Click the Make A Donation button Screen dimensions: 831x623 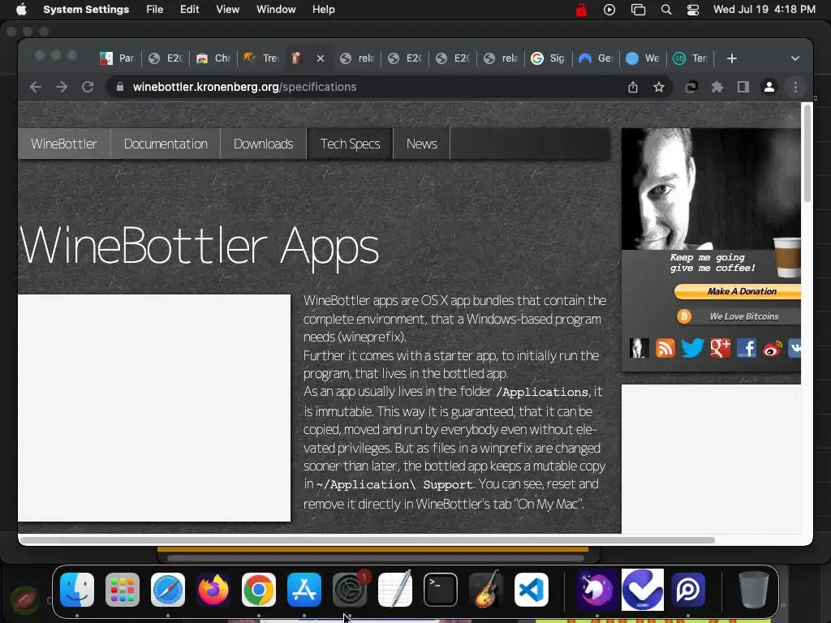click(x=737, y=291)
